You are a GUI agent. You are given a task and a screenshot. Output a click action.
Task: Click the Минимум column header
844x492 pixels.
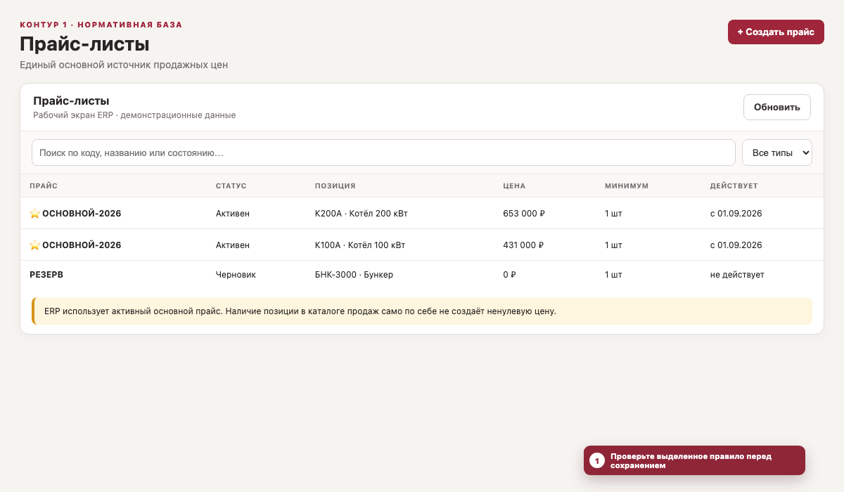pyautogui.click(x=627, y=186)
